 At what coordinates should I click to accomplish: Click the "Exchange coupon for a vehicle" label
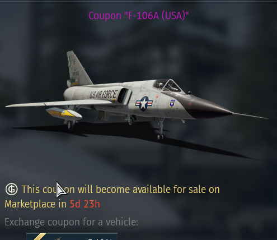(72, 222)
